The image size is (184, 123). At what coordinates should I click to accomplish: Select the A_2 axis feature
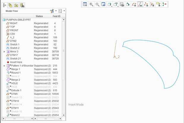(x=12, y=37)
